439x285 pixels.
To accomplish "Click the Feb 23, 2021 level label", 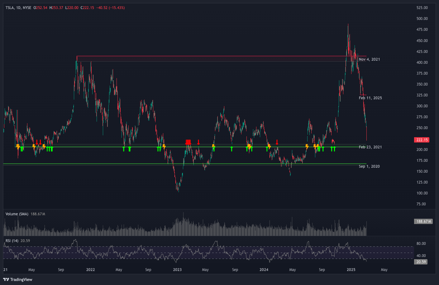I will (370, 147).
